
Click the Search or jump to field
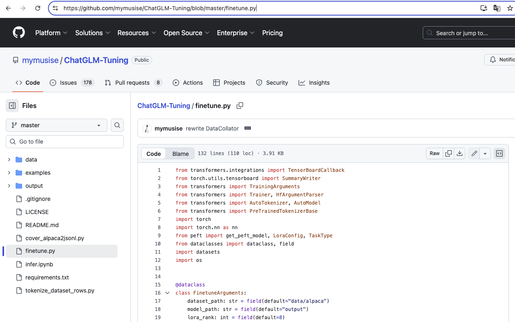469,33
